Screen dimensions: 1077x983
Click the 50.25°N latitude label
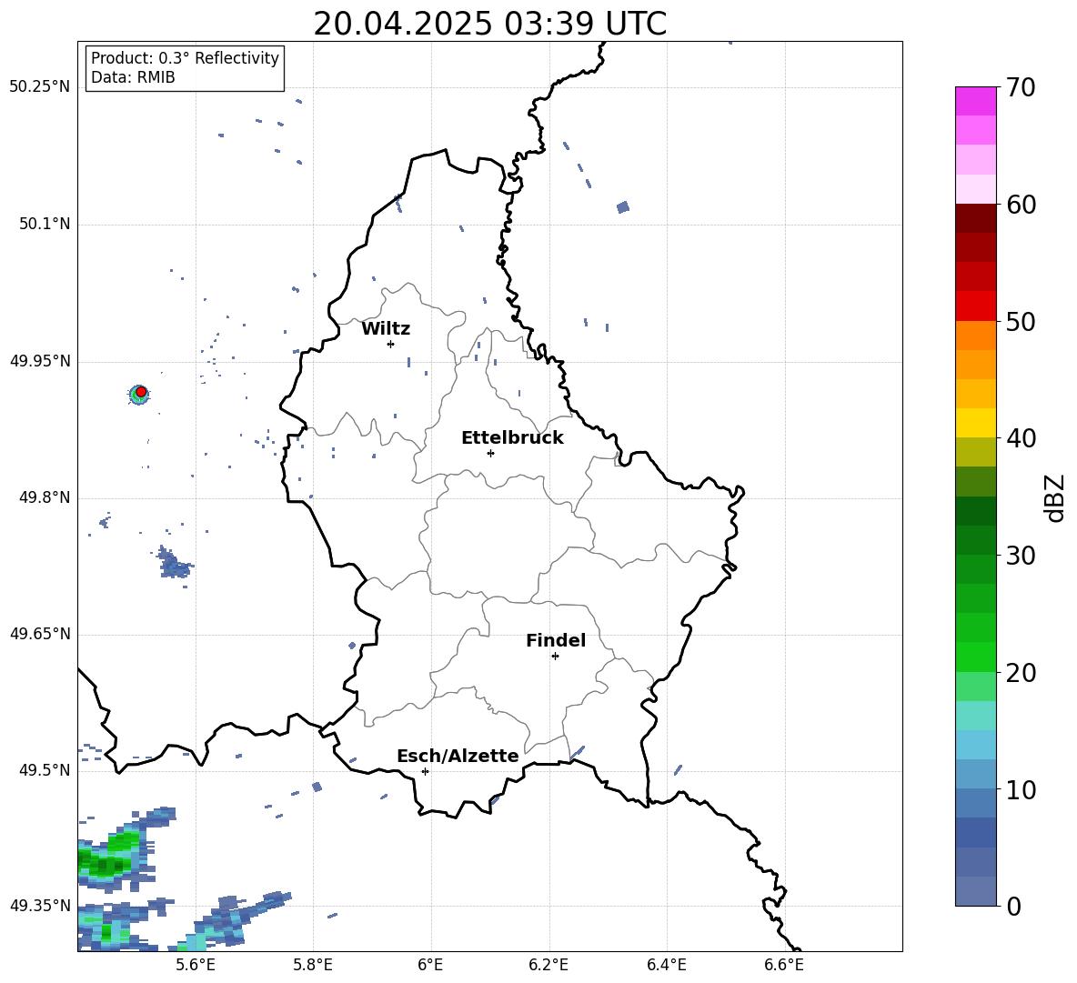coord(40,87)
